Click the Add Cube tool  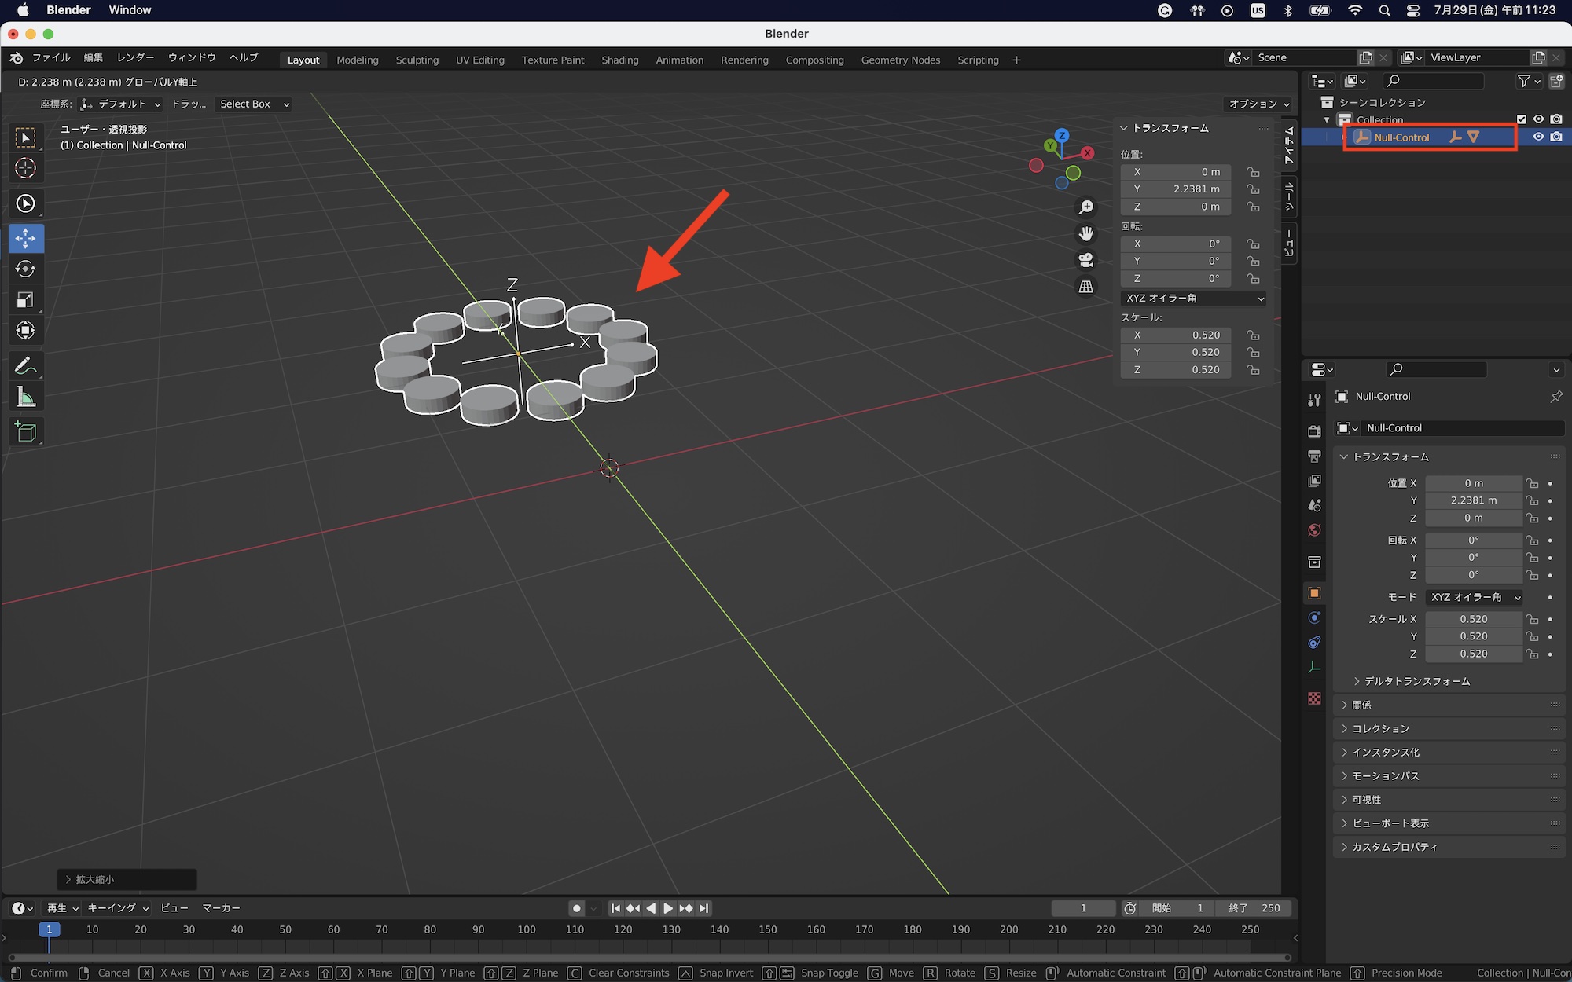coord(25,432)
